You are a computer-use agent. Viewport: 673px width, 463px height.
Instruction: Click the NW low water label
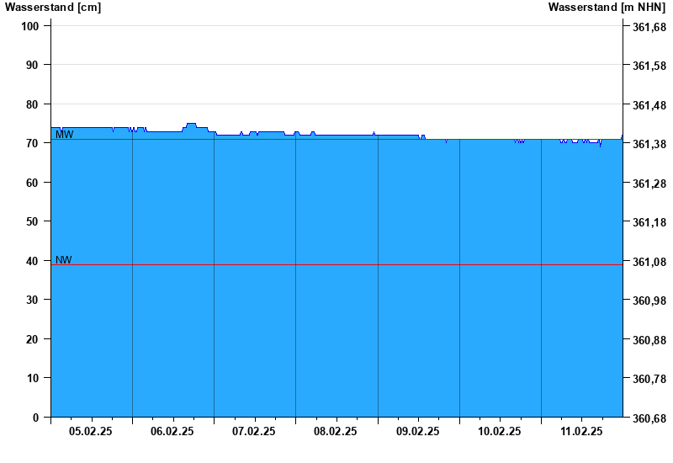click(x=64, y=260)
